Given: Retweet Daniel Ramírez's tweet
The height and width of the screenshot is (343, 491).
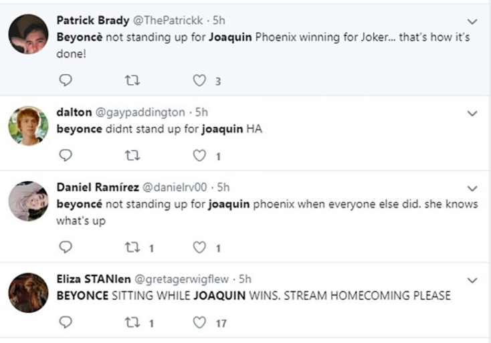Looking at the screenshot, I should coord(132,247).
